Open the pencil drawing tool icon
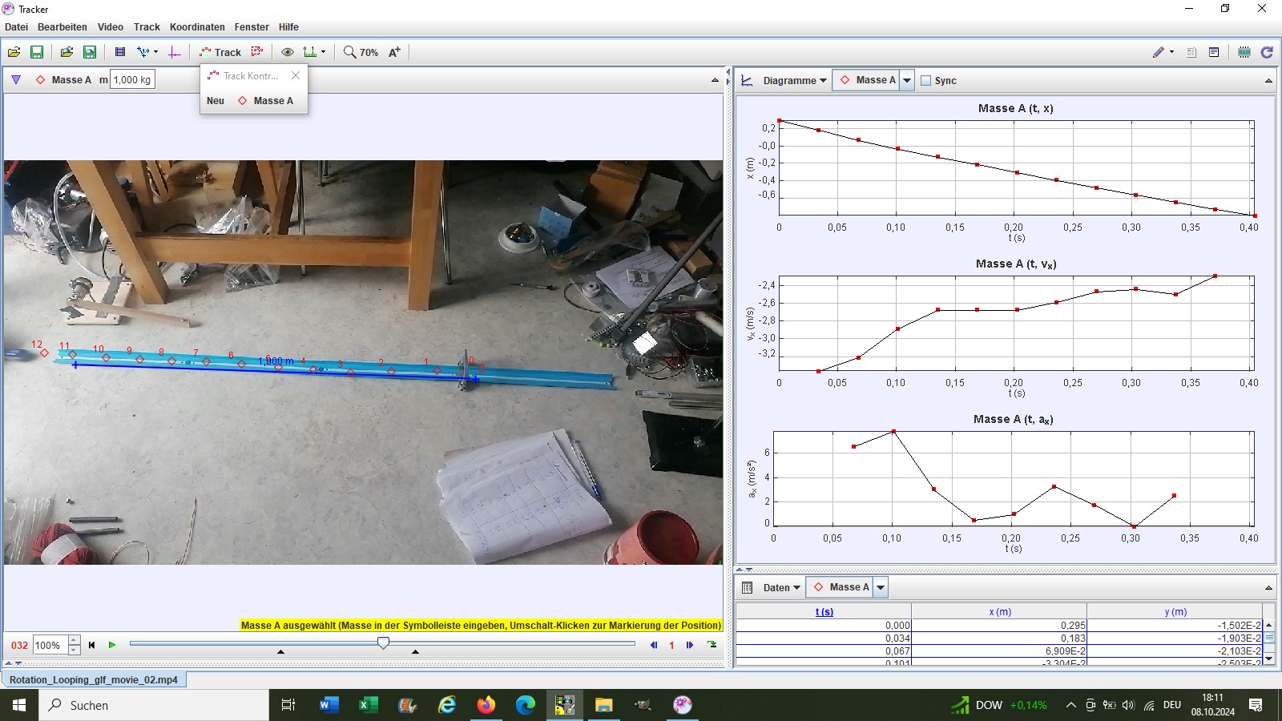This screenshot has height=721, width=1282. point(1159,52)
